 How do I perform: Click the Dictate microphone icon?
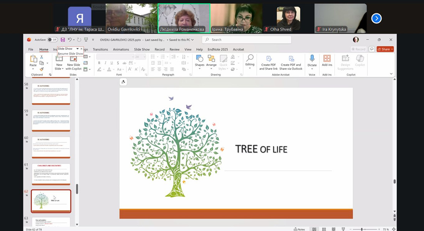point(312,60)
